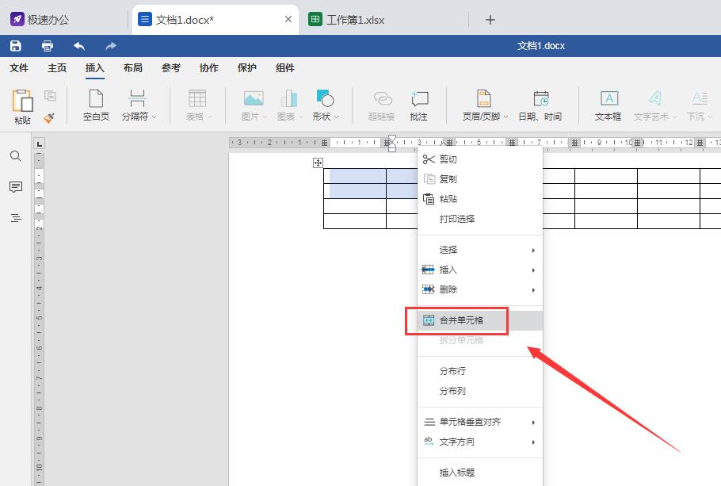
Task: Click the Print icon in title bar
Action: (x=48, y=46)
